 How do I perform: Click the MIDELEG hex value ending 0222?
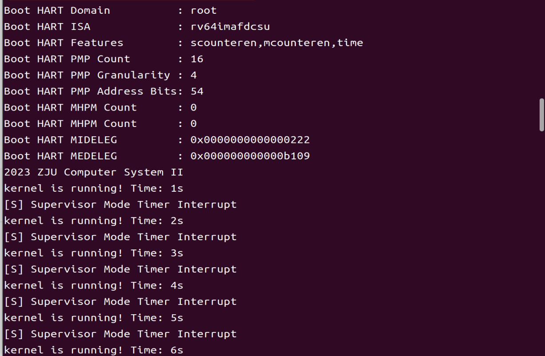(x=250, y=140)
